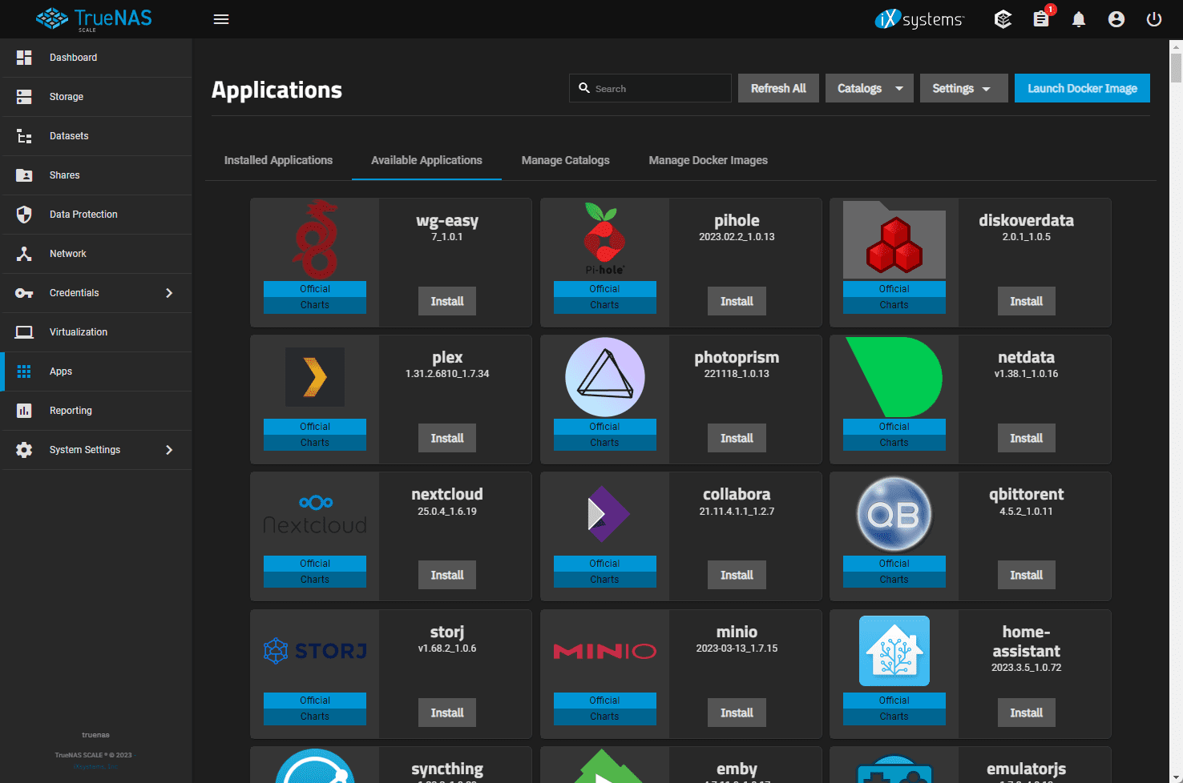Click Launch Docker Image button
Screen dimensions: 1183x783
(1082, 88)
